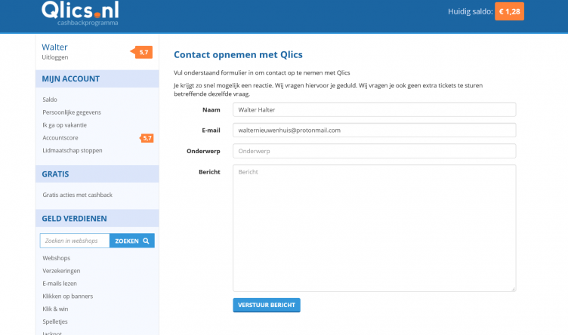
Task: Submit form with Verstuur Bericht button
Action: [267, 305]
